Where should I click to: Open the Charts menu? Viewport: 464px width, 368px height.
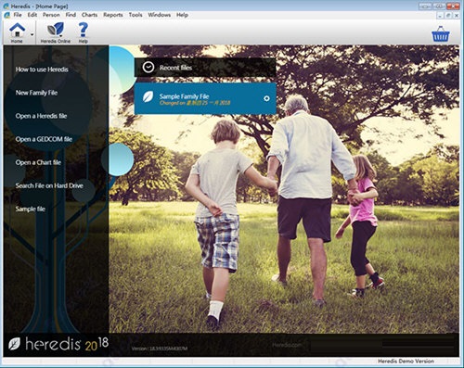pyautogui.click(x=89, y=15)
